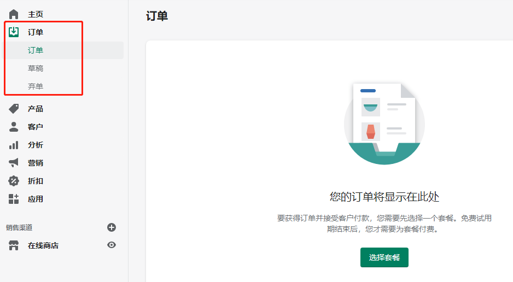Click the Home house icon

[x=14, y=14]
